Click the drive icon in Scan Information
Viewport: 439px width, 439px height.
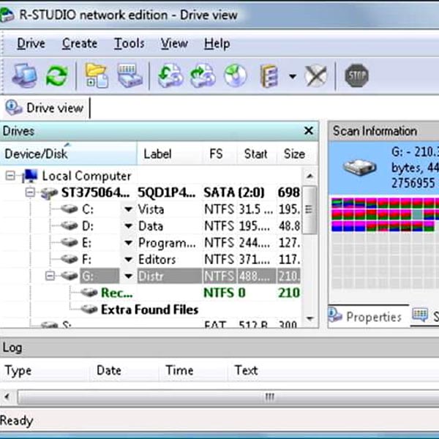tap(360, 168)
